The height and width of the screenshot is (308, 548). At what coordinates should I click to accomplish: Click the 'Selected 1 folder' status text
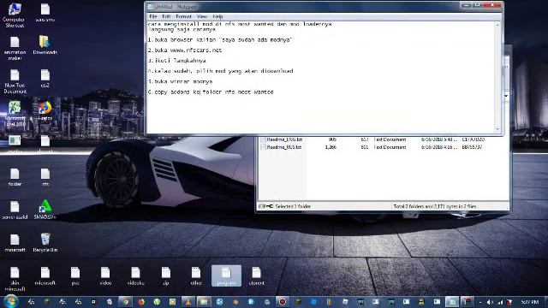point(293,206)
